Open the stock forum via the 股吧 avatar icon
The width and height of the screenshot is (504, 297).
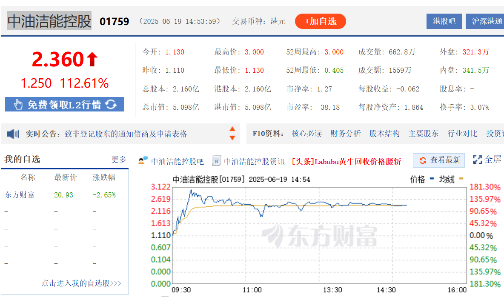tap(143, 161)
